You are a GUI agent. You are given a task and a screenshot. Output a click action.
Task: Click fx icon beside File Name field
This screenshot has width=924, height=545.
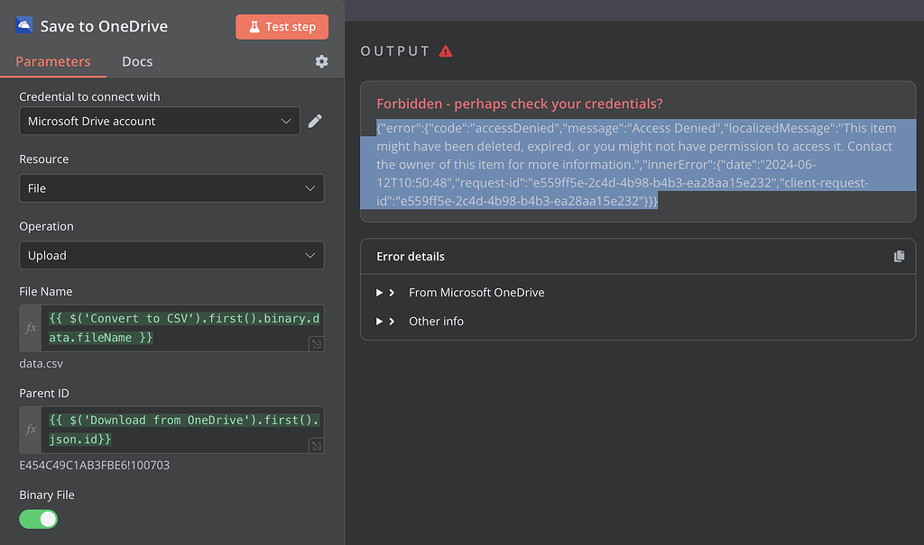(31, 328)
